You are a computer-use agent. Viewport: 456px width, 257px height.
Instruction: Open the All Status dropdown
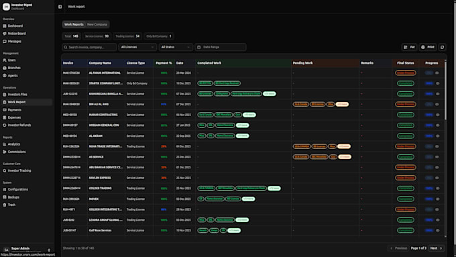click(176, 47)
